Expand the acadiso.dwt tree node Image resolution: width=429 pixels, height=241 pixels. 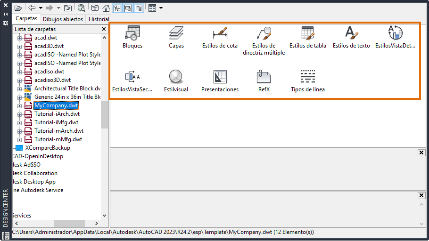19,72
